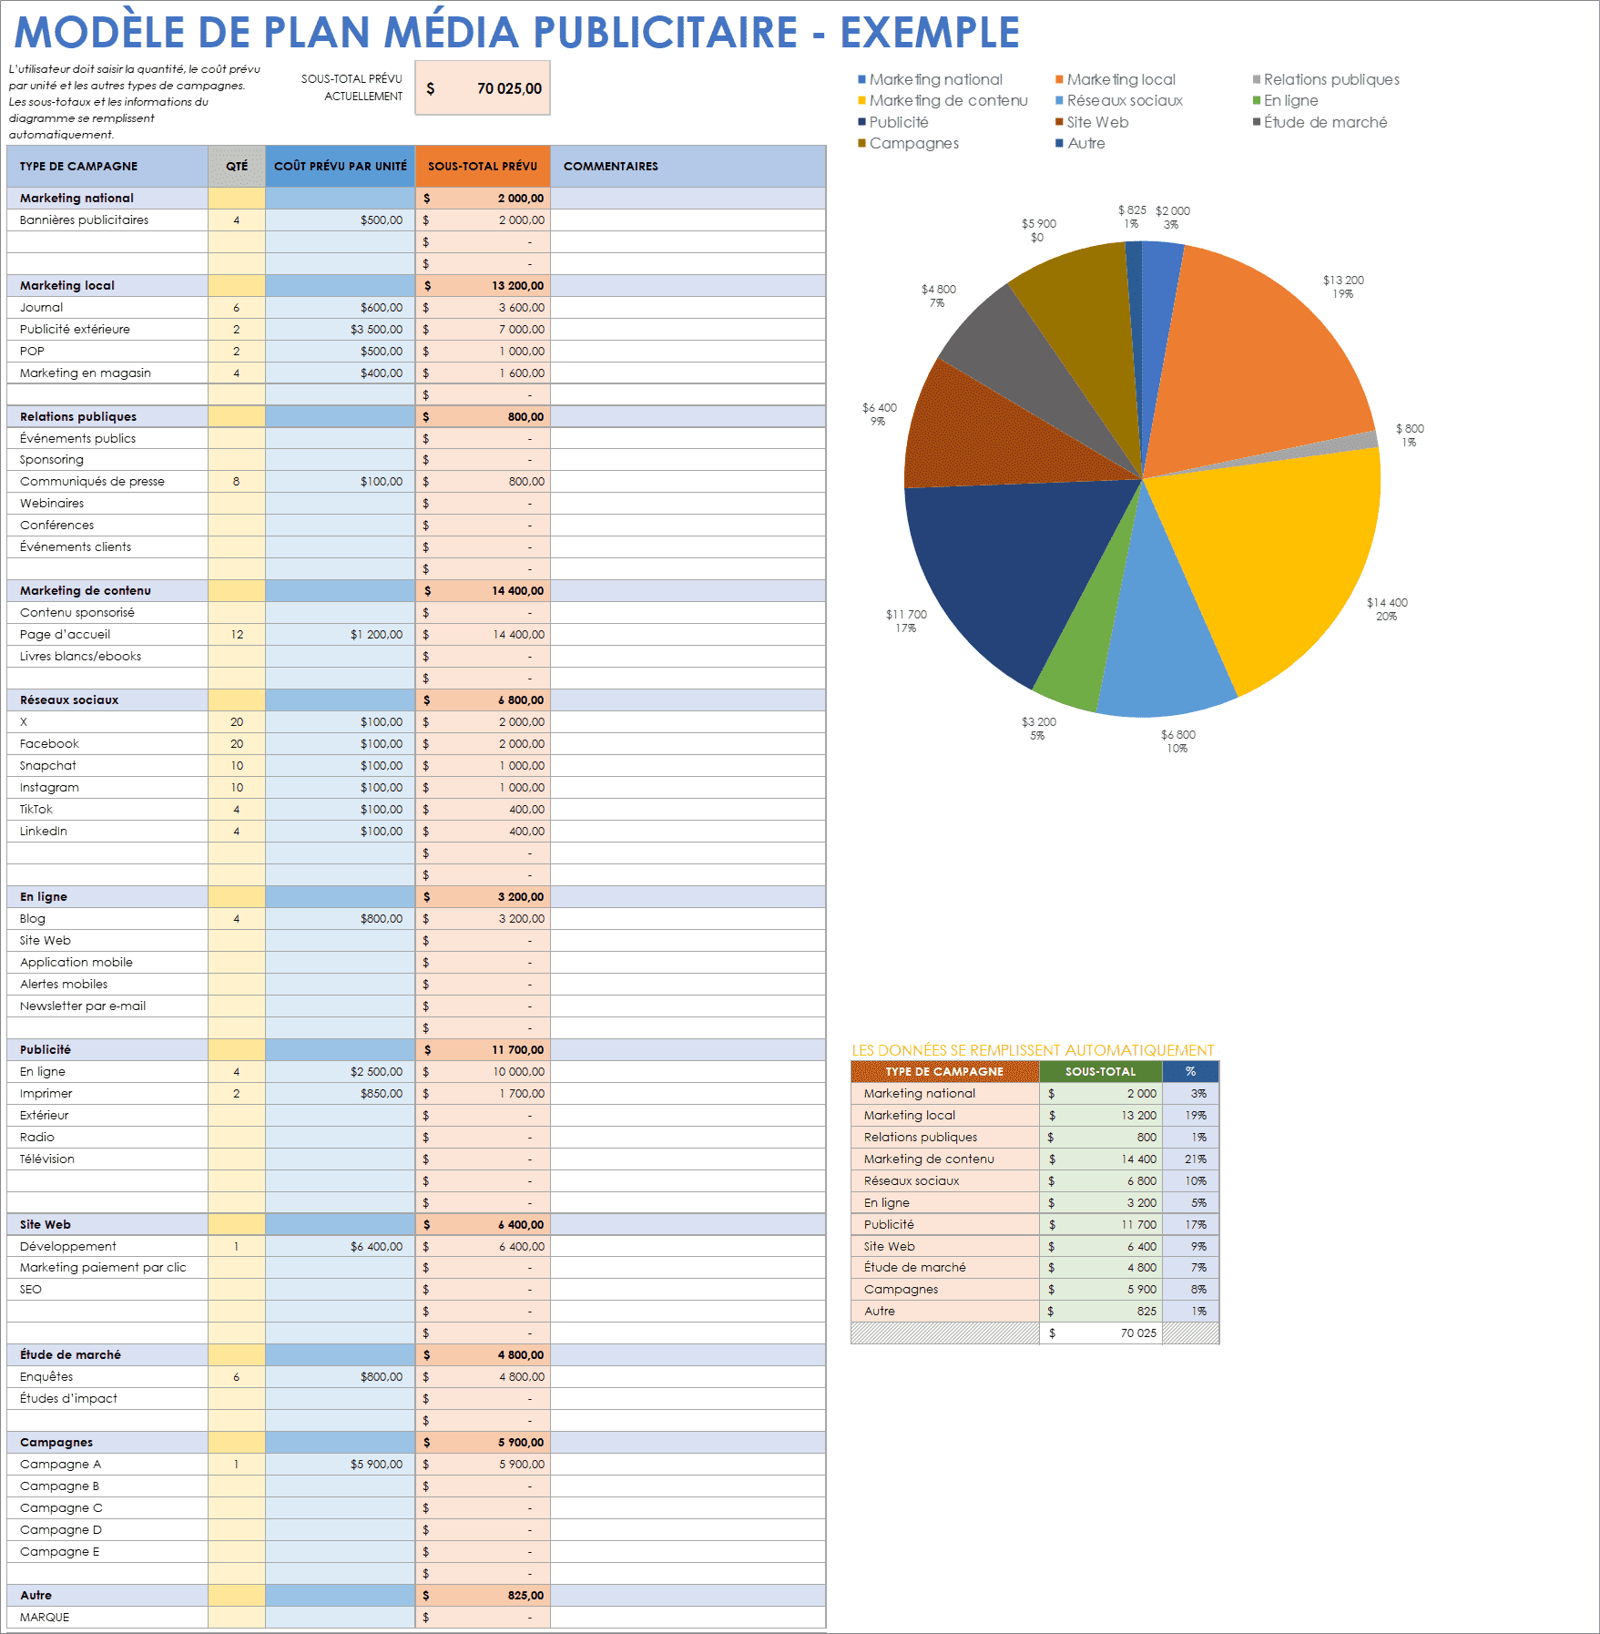Select the Application mobile cell
The width and height of the screenshot is (1600, 1634).
coord(107,963)
